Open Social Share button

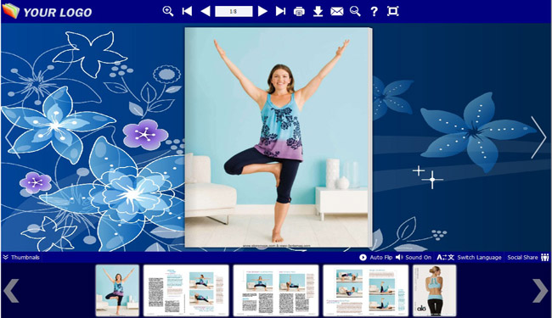[x=527, y=257]
